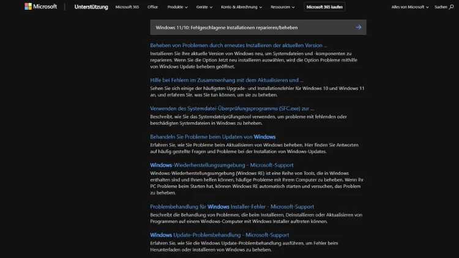Click Microsoft 365 kaufen button

pyautogui.click(x=324, y=7)
